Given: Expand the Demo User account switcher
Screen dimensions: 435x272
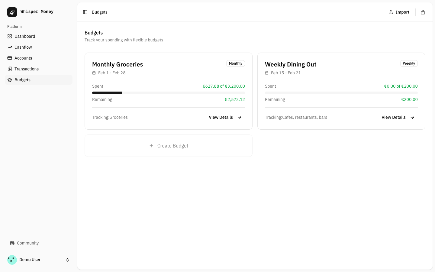Looking at the screenshot, I should coord(68,260).
